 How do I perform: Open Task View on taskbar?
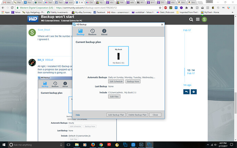pos(68,145)
